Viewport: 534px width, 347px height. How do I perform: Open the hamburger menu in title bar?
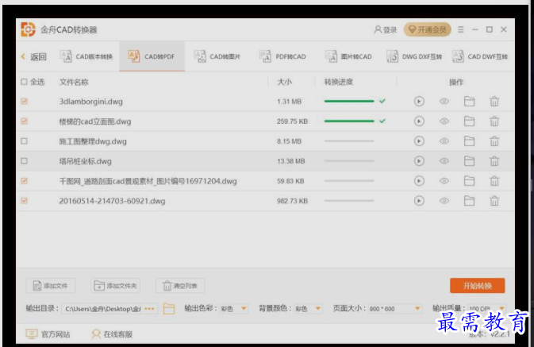[x=460, y=29]
